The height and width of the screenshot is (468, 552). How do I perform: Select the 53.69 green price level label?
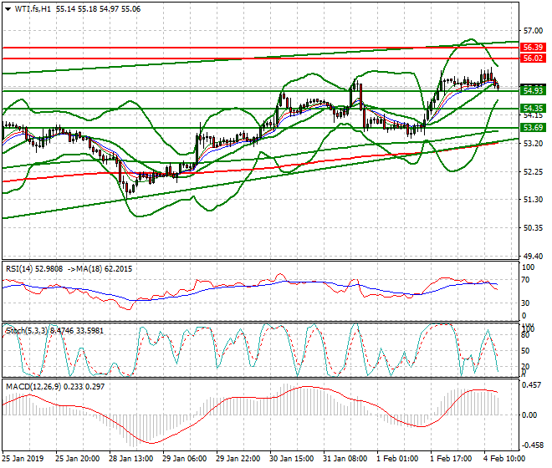click(x=533, y=127)
